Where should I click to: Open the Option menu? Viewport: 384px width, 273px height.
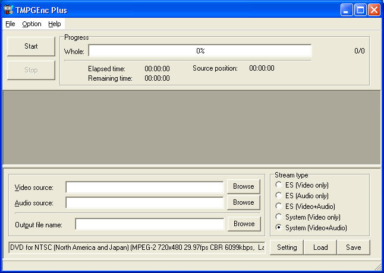point(32,24)
